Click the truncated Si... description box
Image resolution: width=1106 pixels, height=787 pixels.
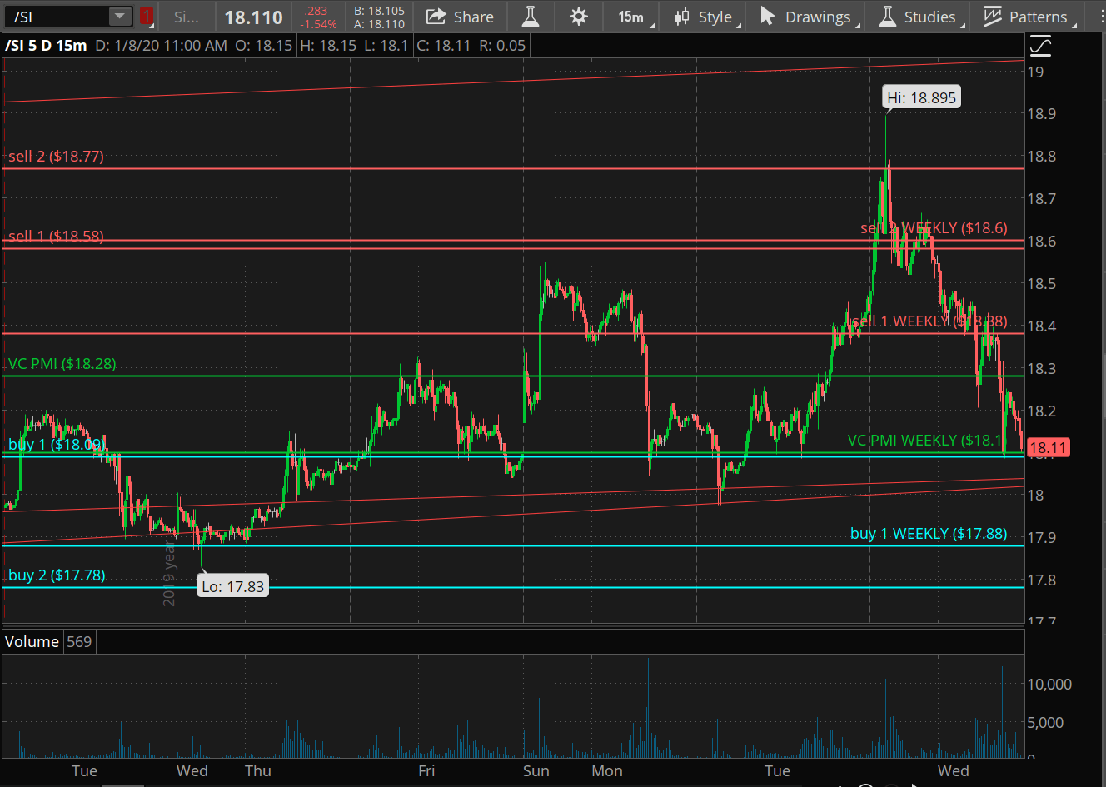click(187, 17)
